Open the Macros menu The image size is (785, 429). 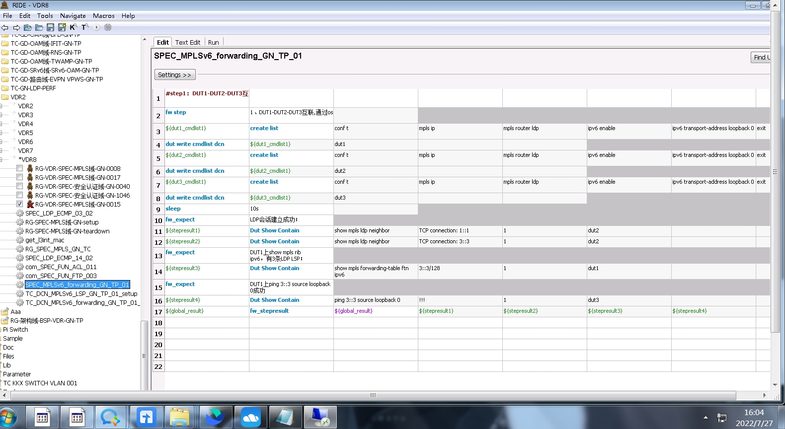(x=104, y=15)
